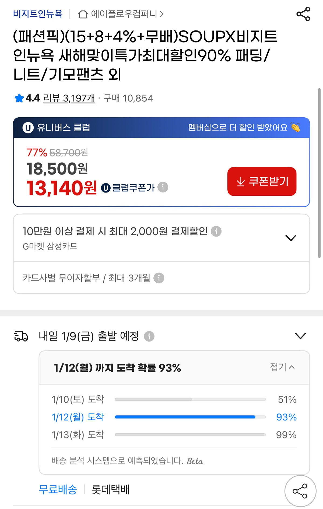Open the 리뷰 3,197개 link

pyautogui.click(x=69, y=98)
